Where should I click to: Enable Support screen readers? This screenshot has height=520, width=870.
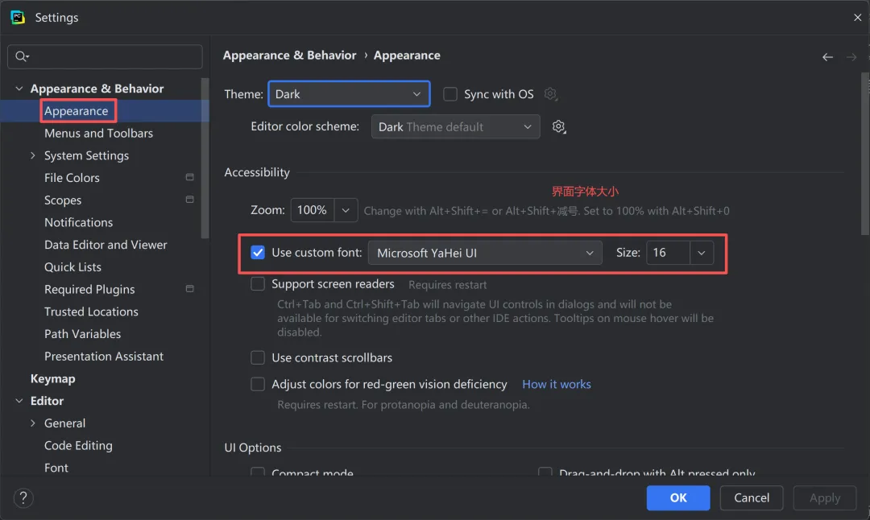(x=258, y=284)
